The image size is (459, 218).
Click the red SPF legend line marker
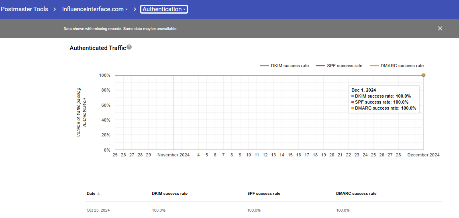click(x=320, y=66)
